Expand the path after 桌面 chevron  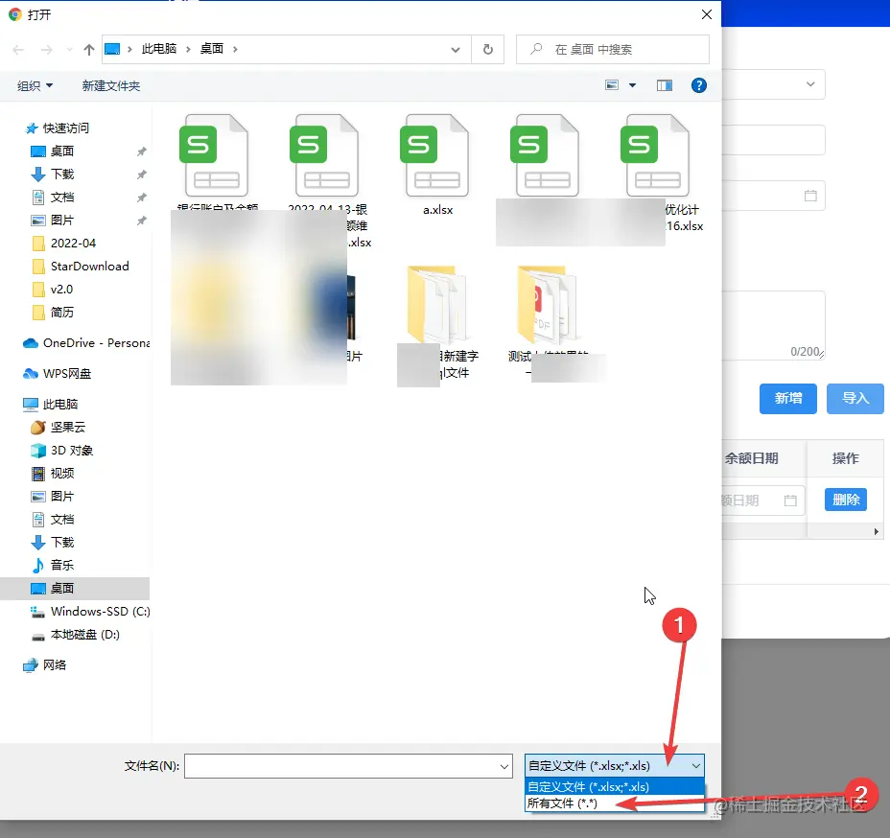tap(235, 49)
